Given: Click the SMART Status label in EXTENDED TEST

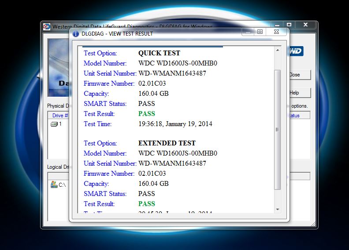Looking at the screenshot, I should (105, 194).
